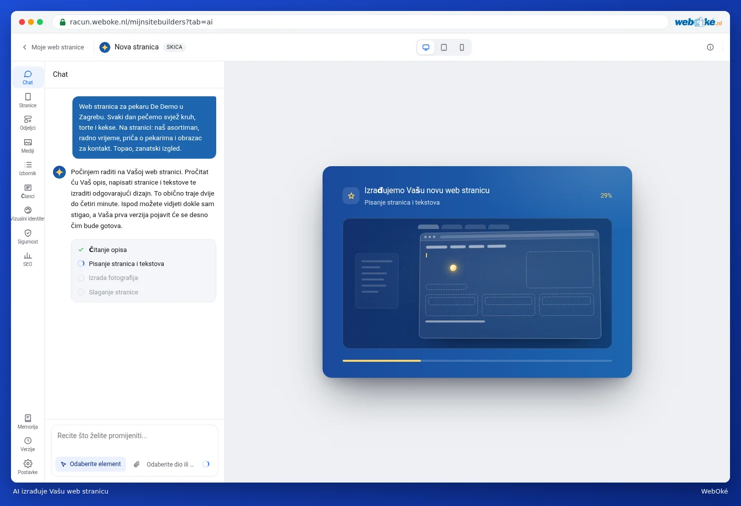Focus the Recite što želite promijeniti field

[134, 436]
